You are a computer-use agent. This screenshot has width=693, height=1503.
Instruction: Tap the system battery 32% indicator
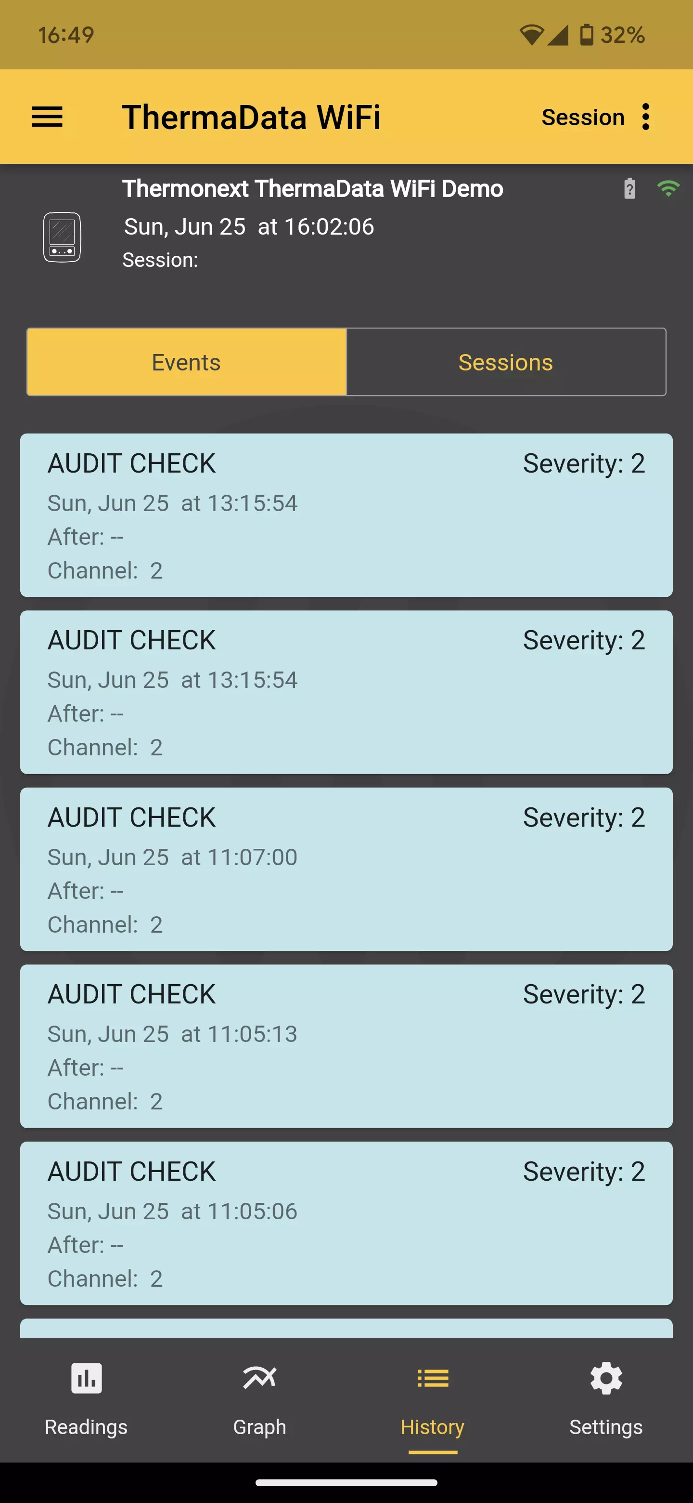(x=612, y=35)
